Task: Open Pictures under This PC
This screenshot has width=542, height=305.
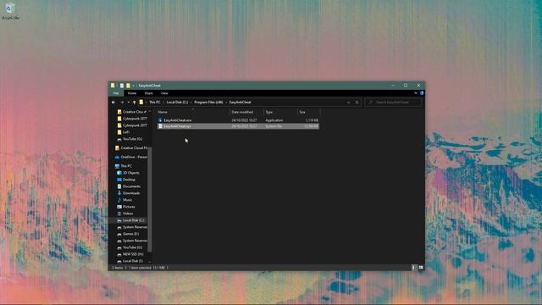Action: tap(126, 207)
